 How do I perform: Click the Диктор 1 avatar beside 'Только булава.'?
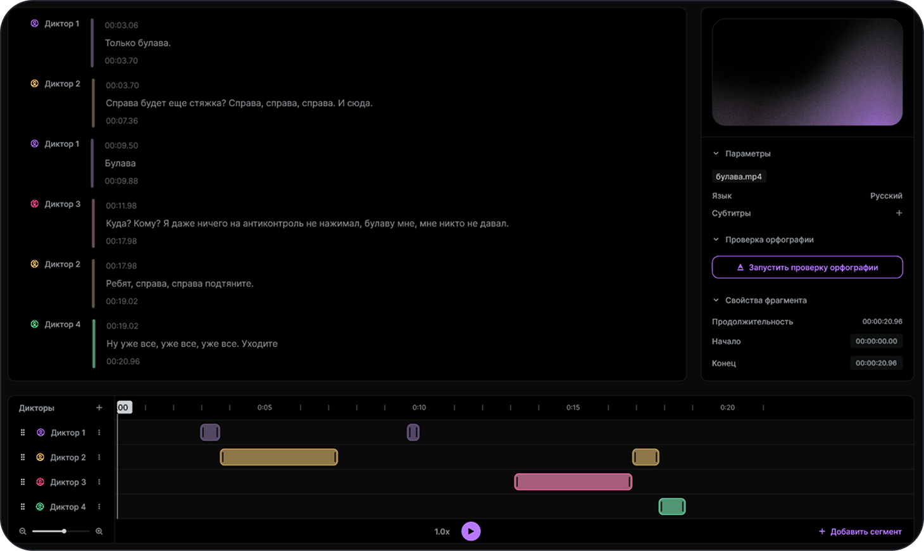click(x=35, y=23)
